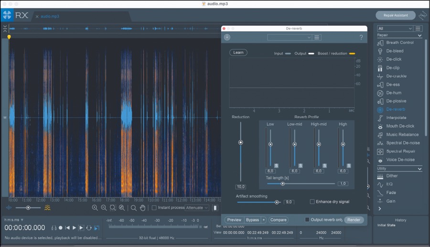Open the Music Rebalance module

[x=398, y=135]
